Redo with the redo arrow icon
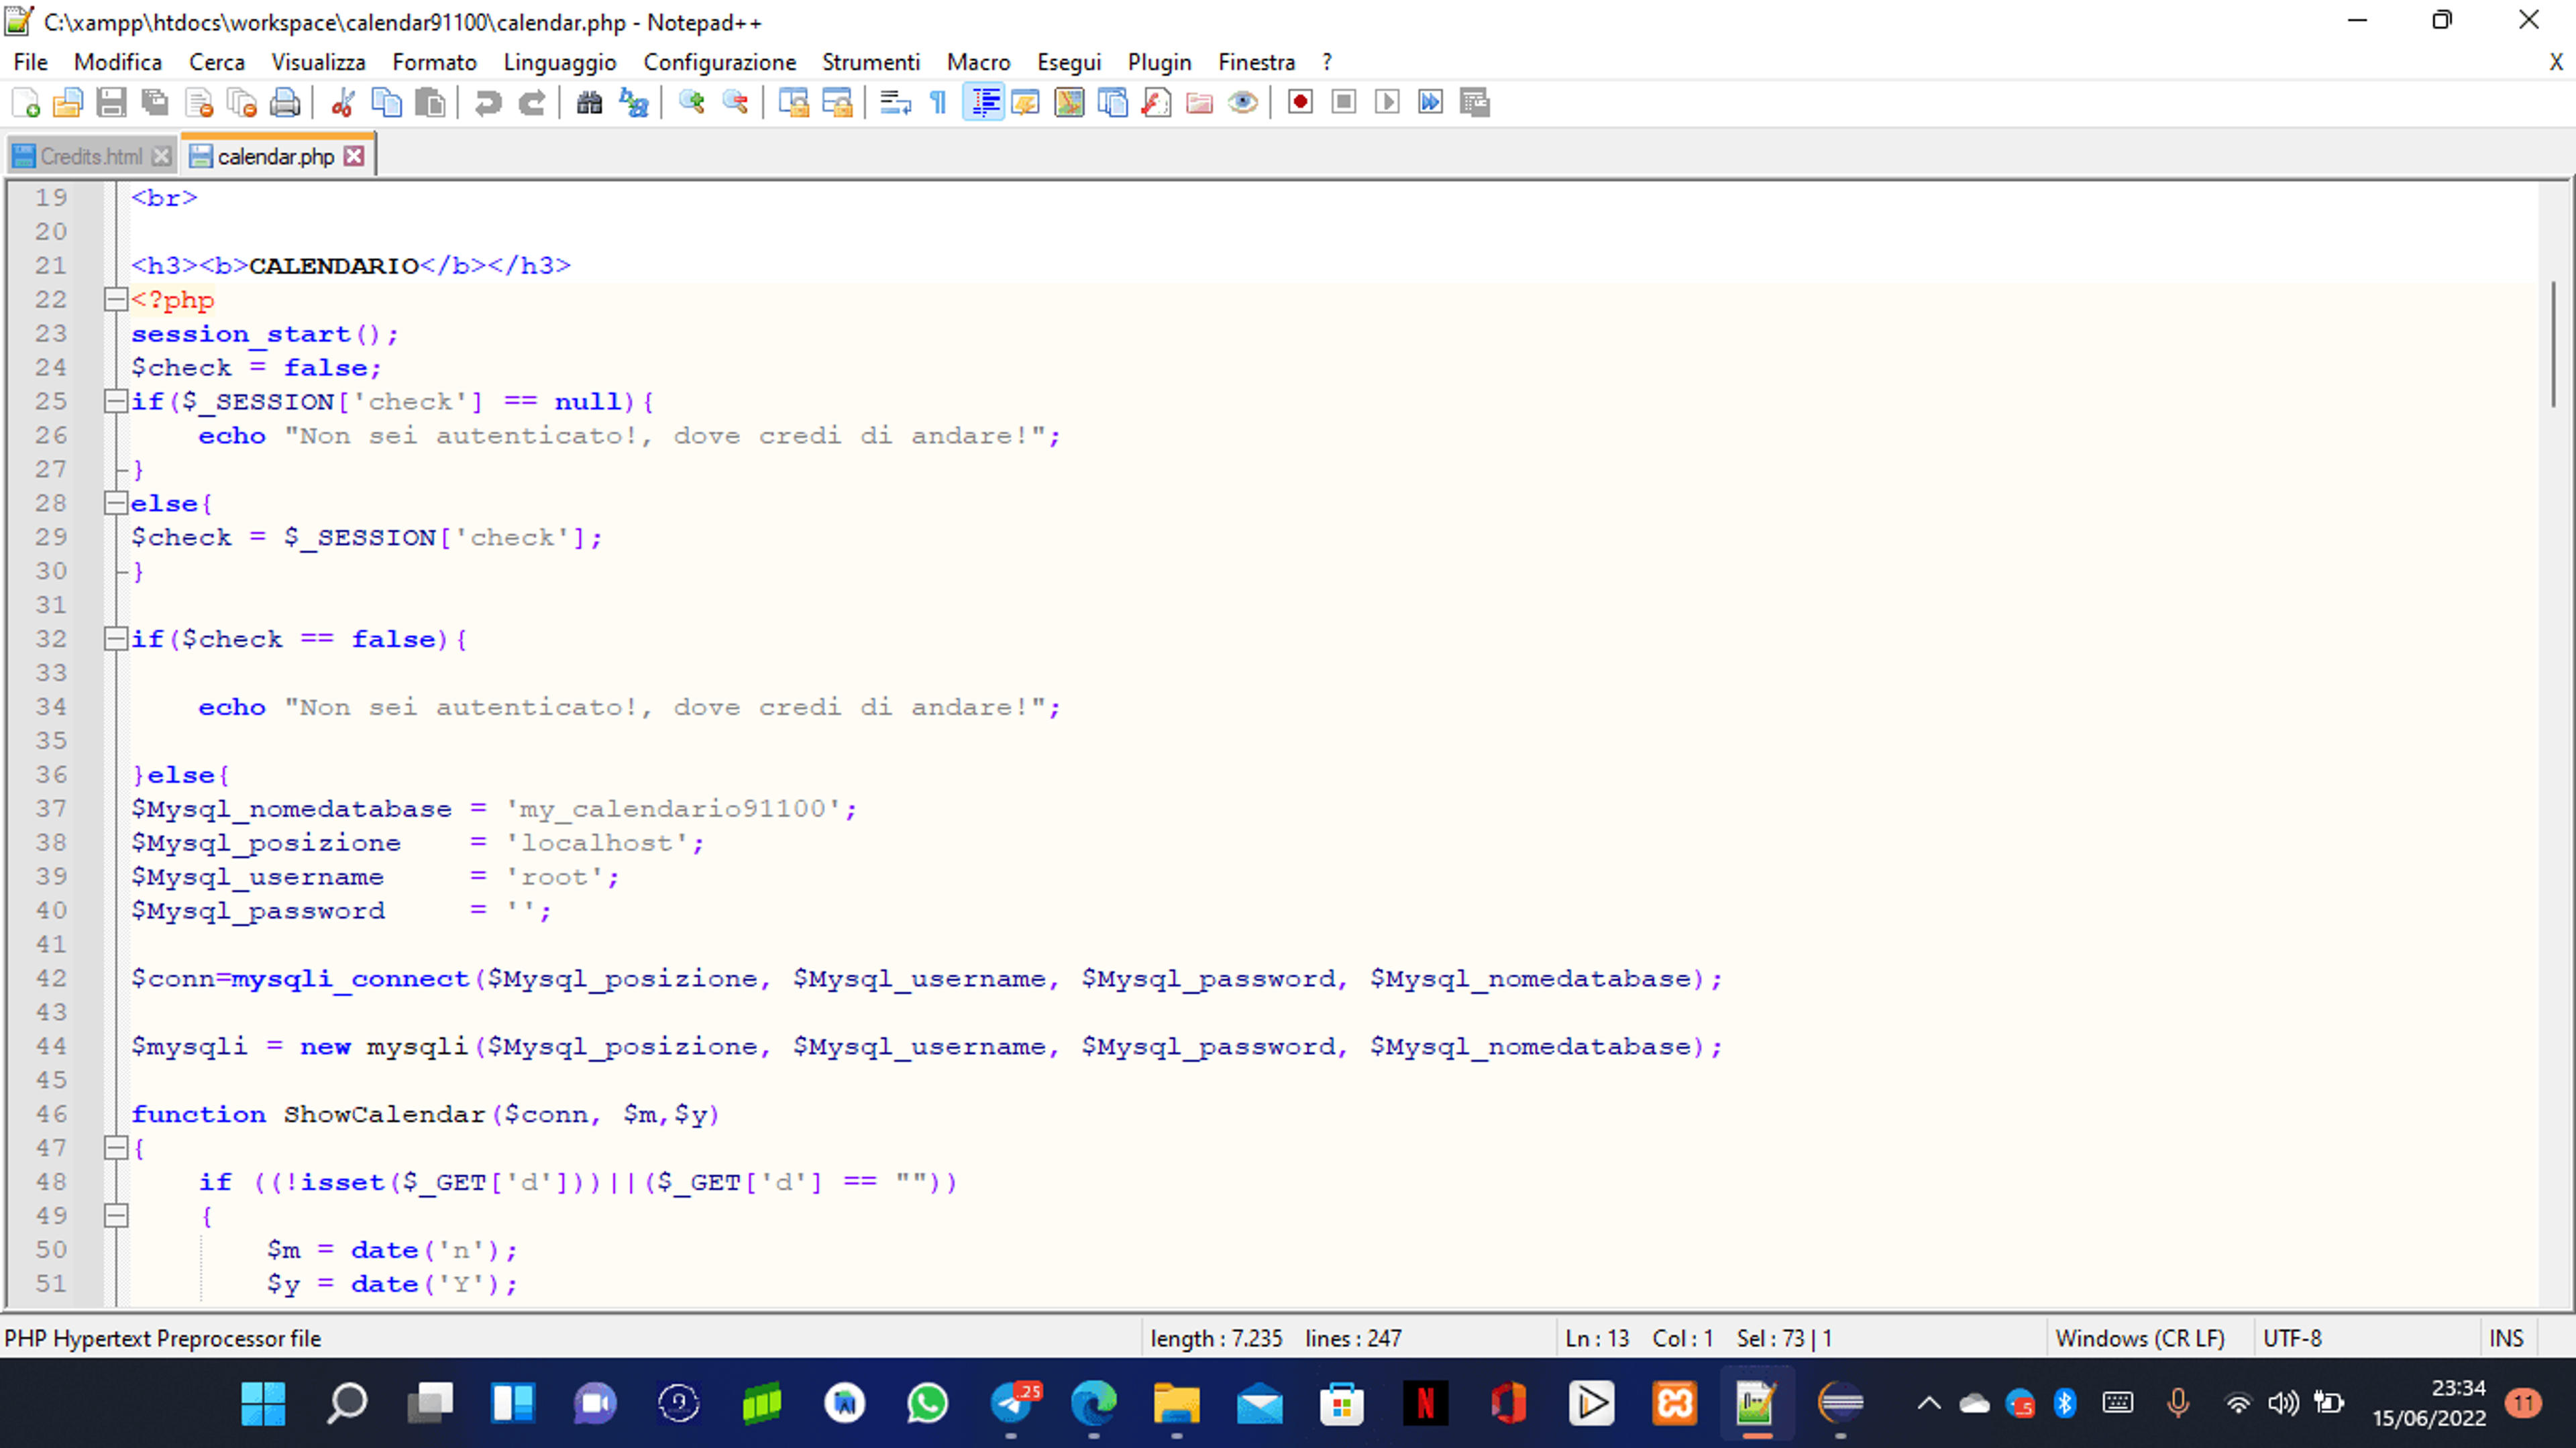 (532, 102)
